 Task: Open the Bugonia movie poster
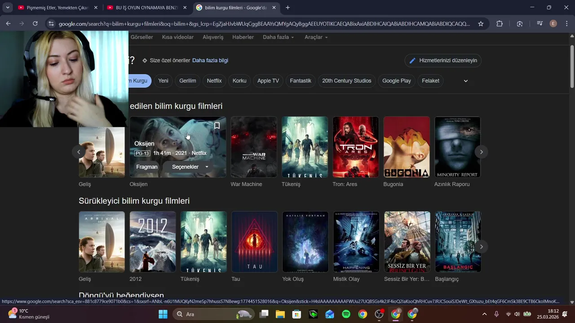pos(407,147)
